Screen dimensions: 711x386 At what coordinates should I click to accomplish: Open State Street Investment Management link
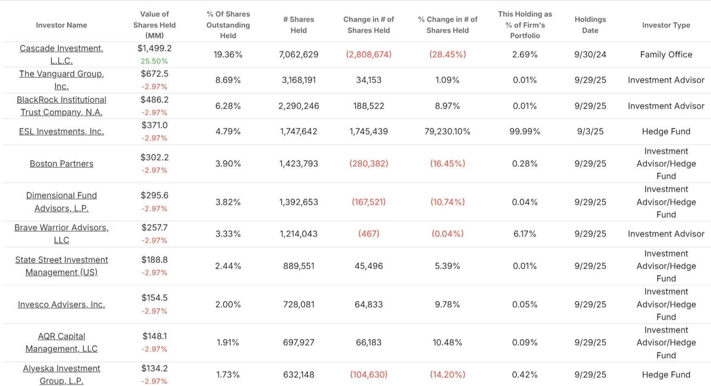click(61, 266)
